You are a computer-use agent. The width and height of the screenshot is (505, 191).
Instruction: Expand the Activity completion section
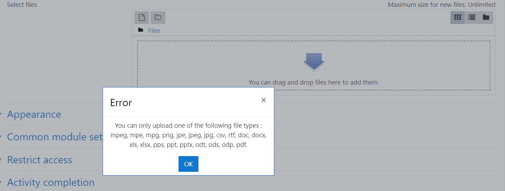[51, 182]
